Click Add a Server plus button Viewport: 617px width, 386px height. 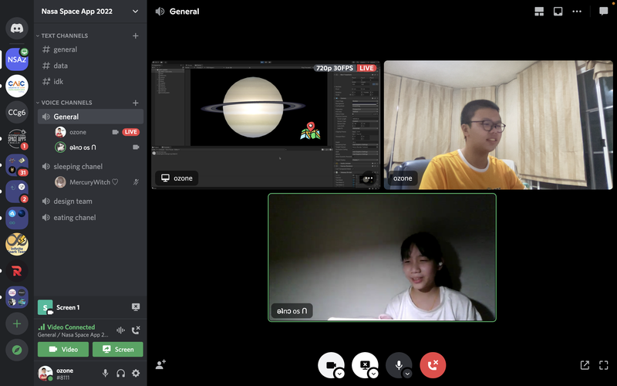(x=17, y=323)
